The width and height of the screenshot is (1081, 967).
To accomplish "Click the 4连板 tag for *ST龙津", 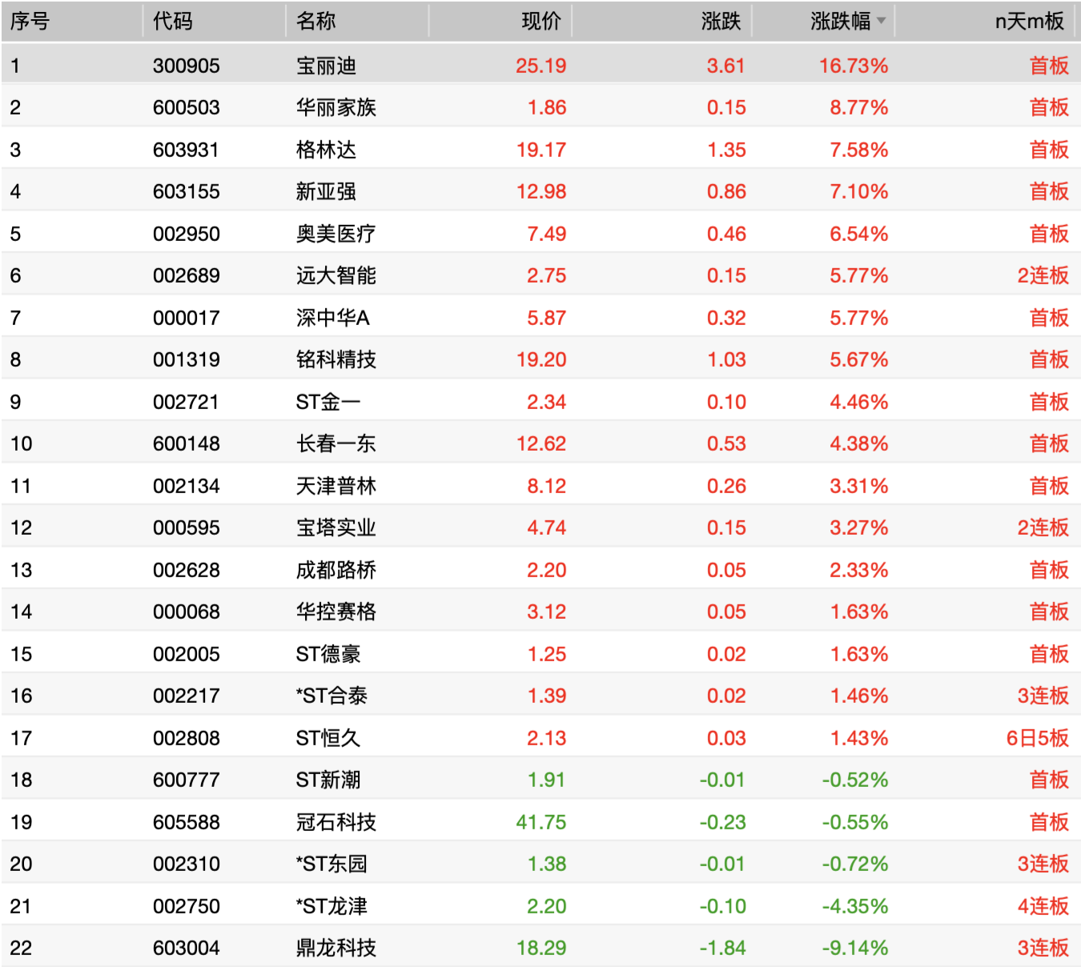I will [x=1043, y=906].
